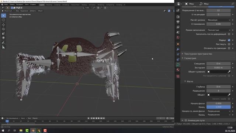Open the Object properties tab

coord(178,44)
